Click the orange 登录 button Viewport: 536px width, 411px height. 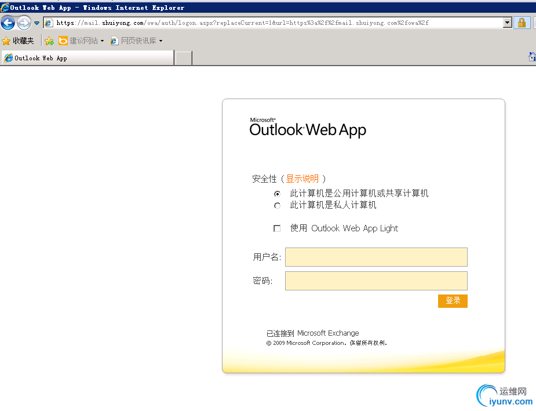coord(453,301)
